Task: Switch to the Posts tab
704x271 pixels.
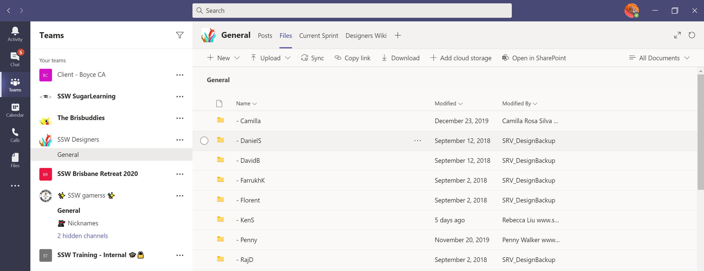Action: pos(265,36)
